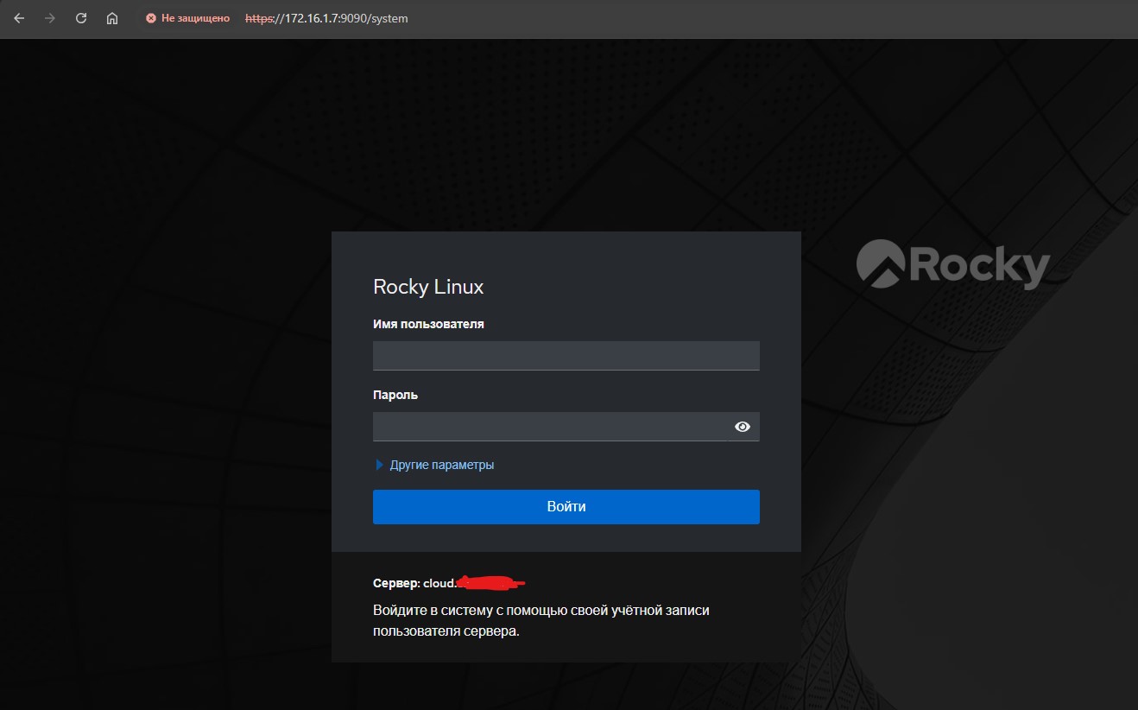1138x710 pixels.
Task: Log in with the 'Войти' button
Action: pyautogui.click(x=566, y=507)
